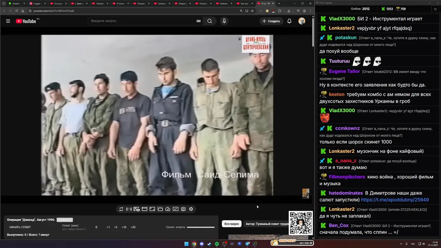
Task: Switch to the Как мар browser tab
Action: (x=245, y=3)
